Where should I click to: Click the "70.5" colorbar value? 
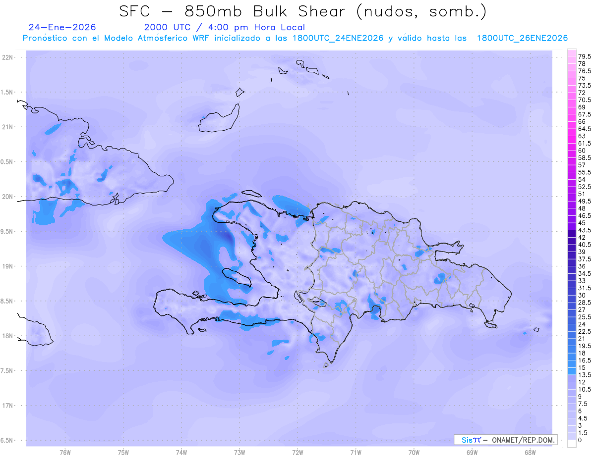pos(585,100)
